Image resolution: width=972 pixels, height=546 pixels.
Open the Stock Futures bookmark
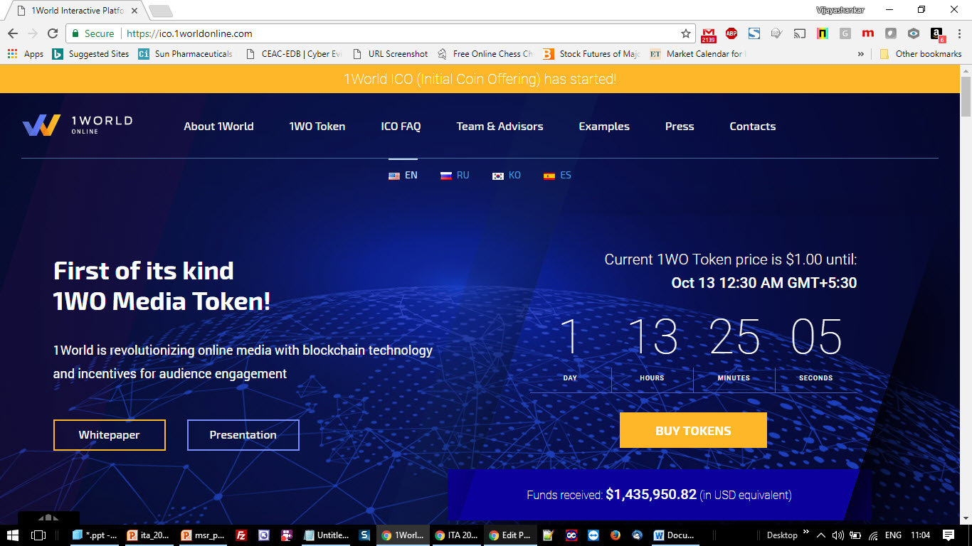[x=591, y=54]
